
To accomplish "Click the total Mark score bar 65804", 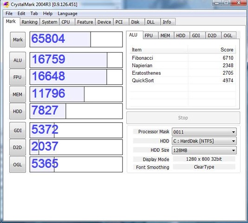I will (76, 39).
